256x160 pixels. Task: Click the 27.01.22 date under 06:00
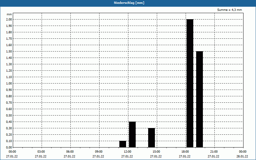tap(69, 156)
